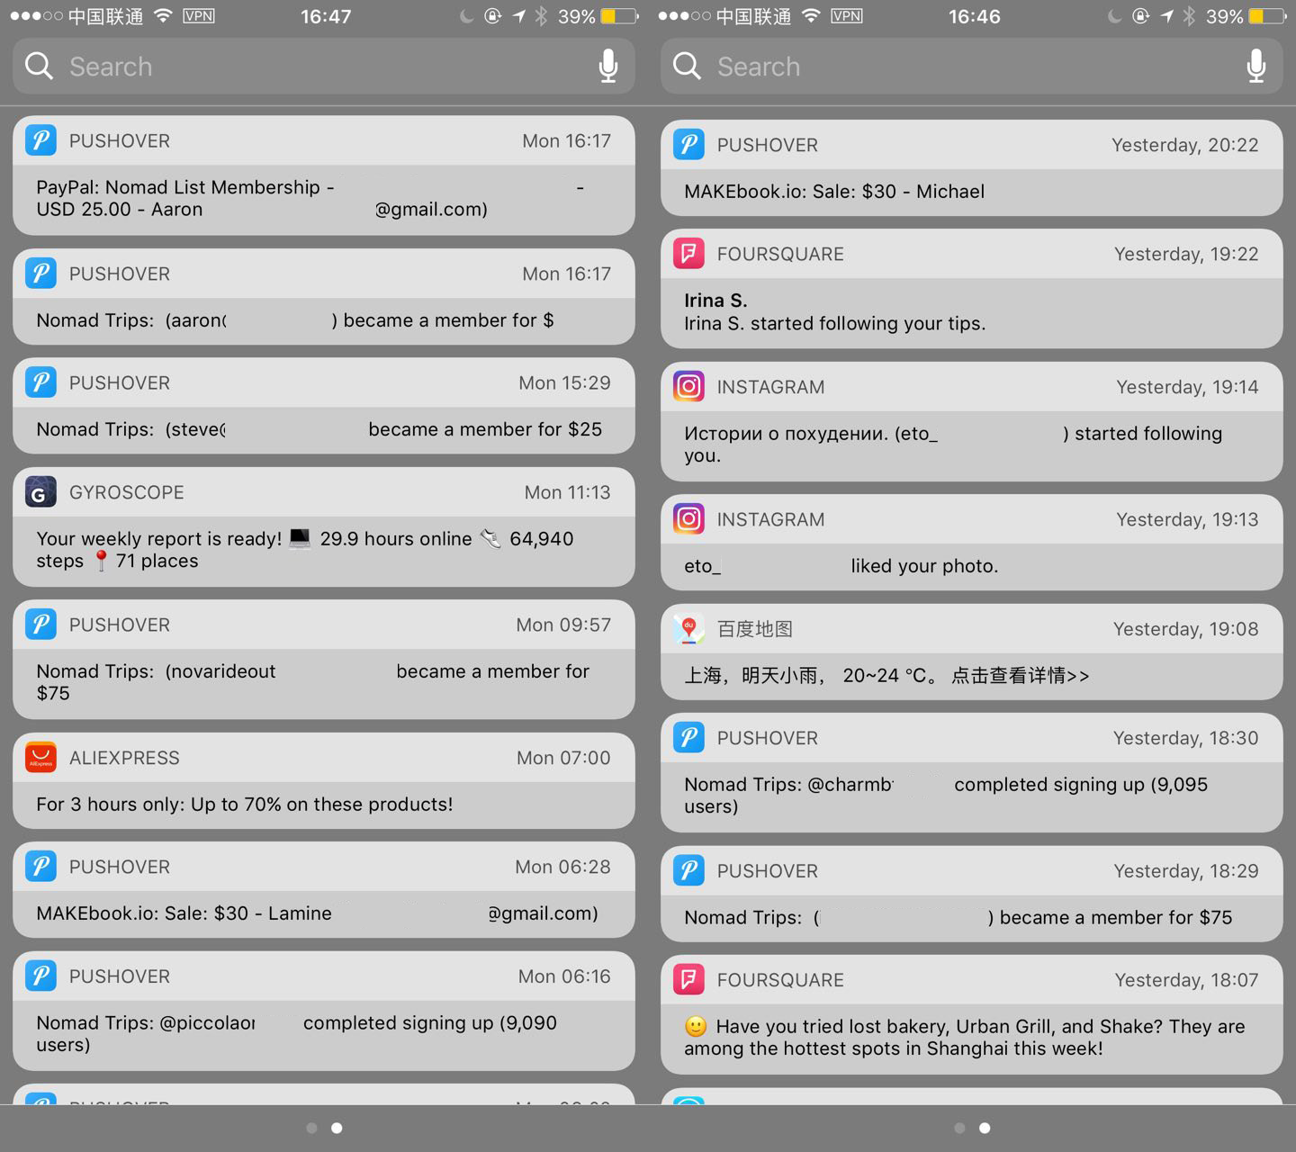Viewport: 1296px width, 1152px height.
Task: Open the Shanghai weather notification 上海，明天小雨
Action: point(972,652)
